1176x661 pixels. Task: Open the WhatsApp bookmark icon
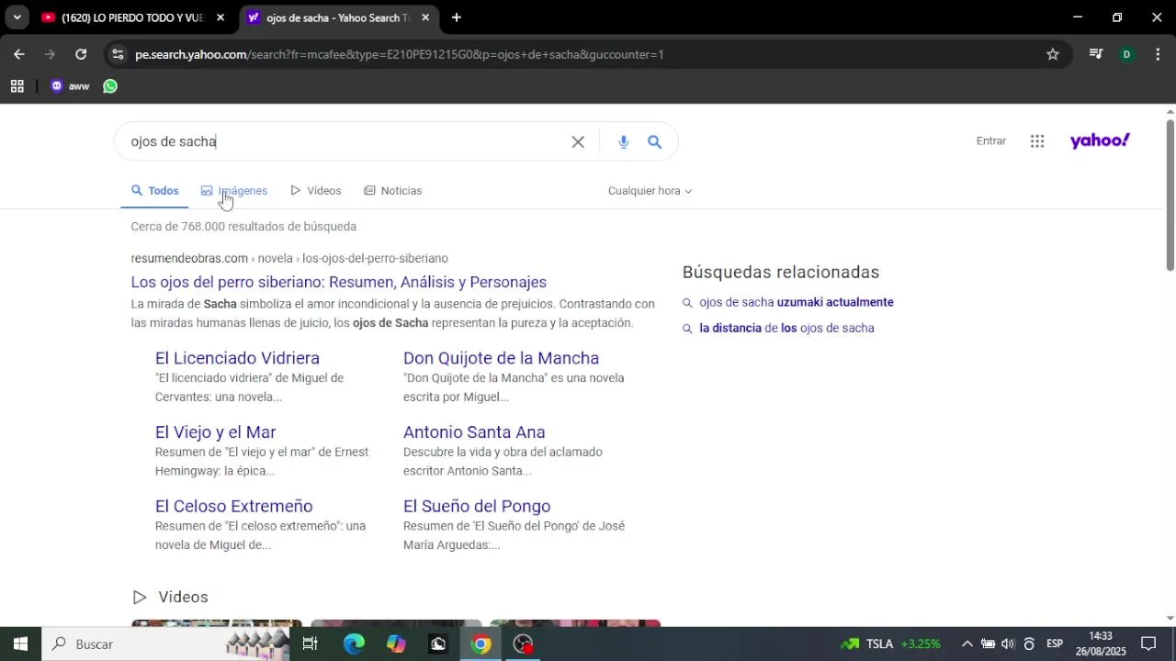(x=110, y=86)
